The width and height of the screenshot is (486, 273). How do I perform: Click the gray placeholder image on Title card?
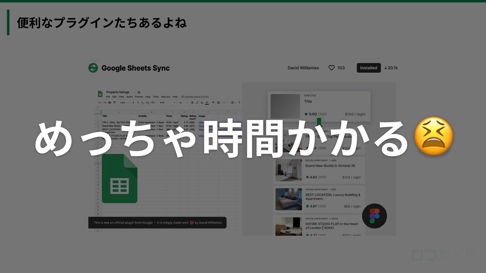click(285, 106)
